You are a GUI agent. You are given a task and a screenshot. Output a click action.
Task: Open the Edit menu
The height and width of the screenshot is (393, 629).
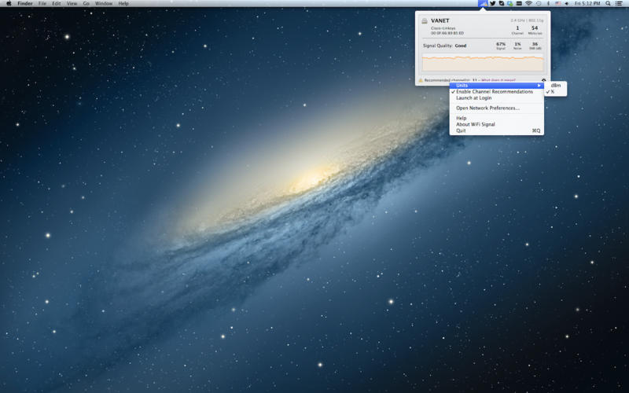tap(57, 3)
